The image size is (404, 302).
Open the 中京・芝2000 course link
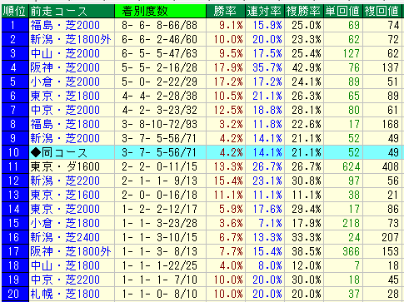(65, 111)
